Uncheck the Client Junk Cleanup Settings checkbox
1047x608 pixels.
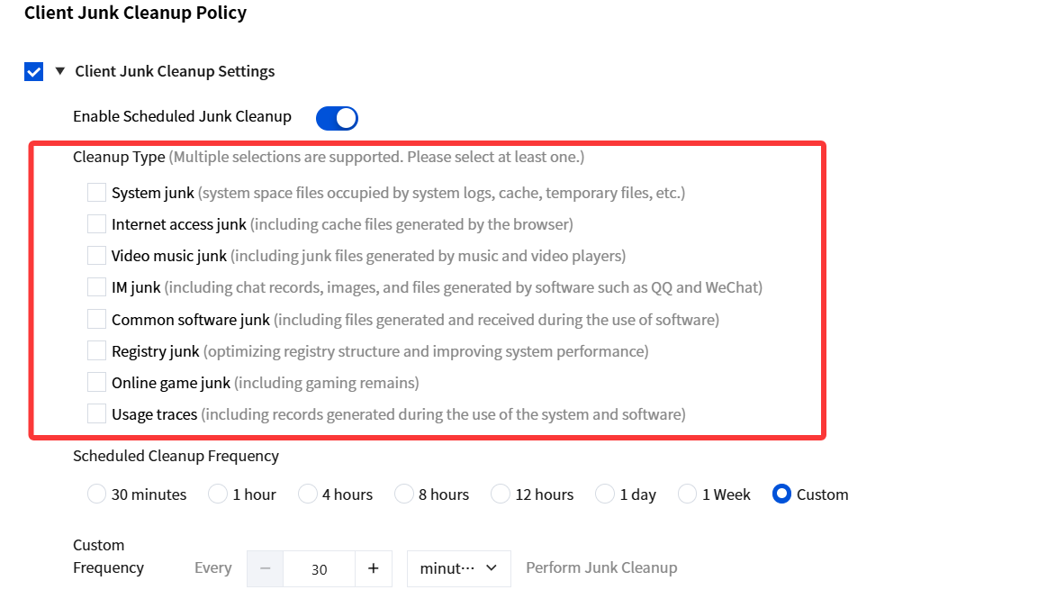click(x=33, y=71)
